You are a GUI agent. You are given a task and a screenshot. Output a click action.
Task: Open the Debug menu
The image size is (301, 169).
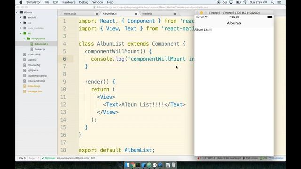click(x=84, y=2)
